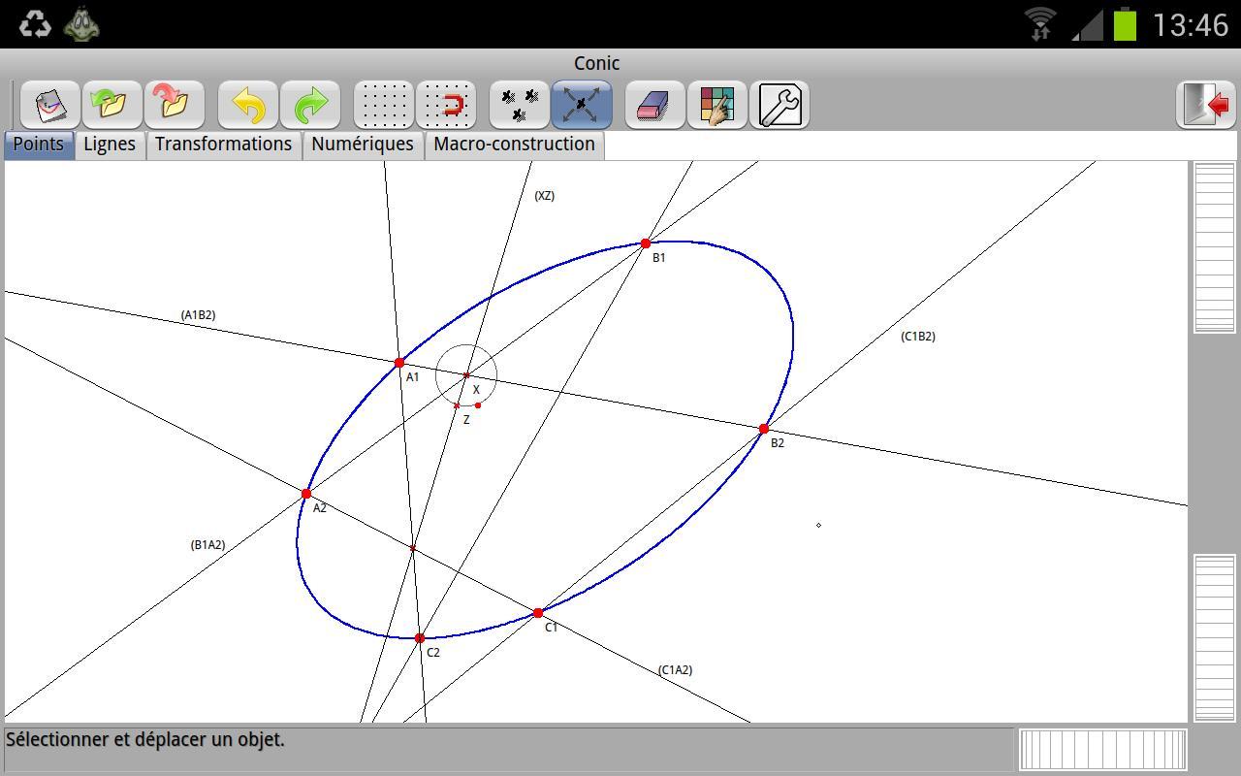Viewport: 1241px width, 776px height.
Task: Open the Transformations tab
Action: (223, 145)
